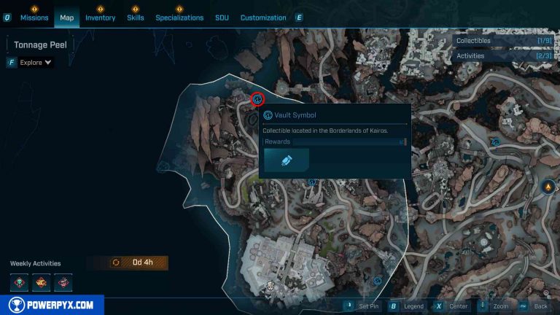Viewport: 560px width, 315px height.
Task: Click the Weekly Activities heading
Action: click(35, 263)
